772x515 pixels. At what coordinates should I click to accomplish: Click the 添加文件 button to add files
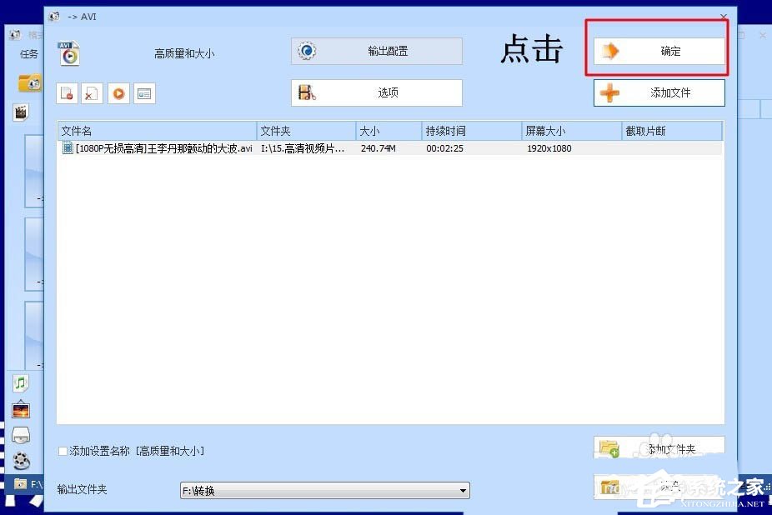(x=659, y=92)
